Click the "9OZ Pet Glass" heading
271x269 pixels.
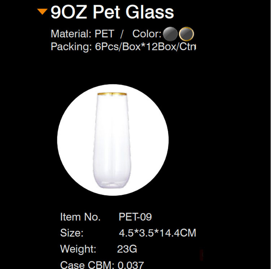tap(112, 12)
